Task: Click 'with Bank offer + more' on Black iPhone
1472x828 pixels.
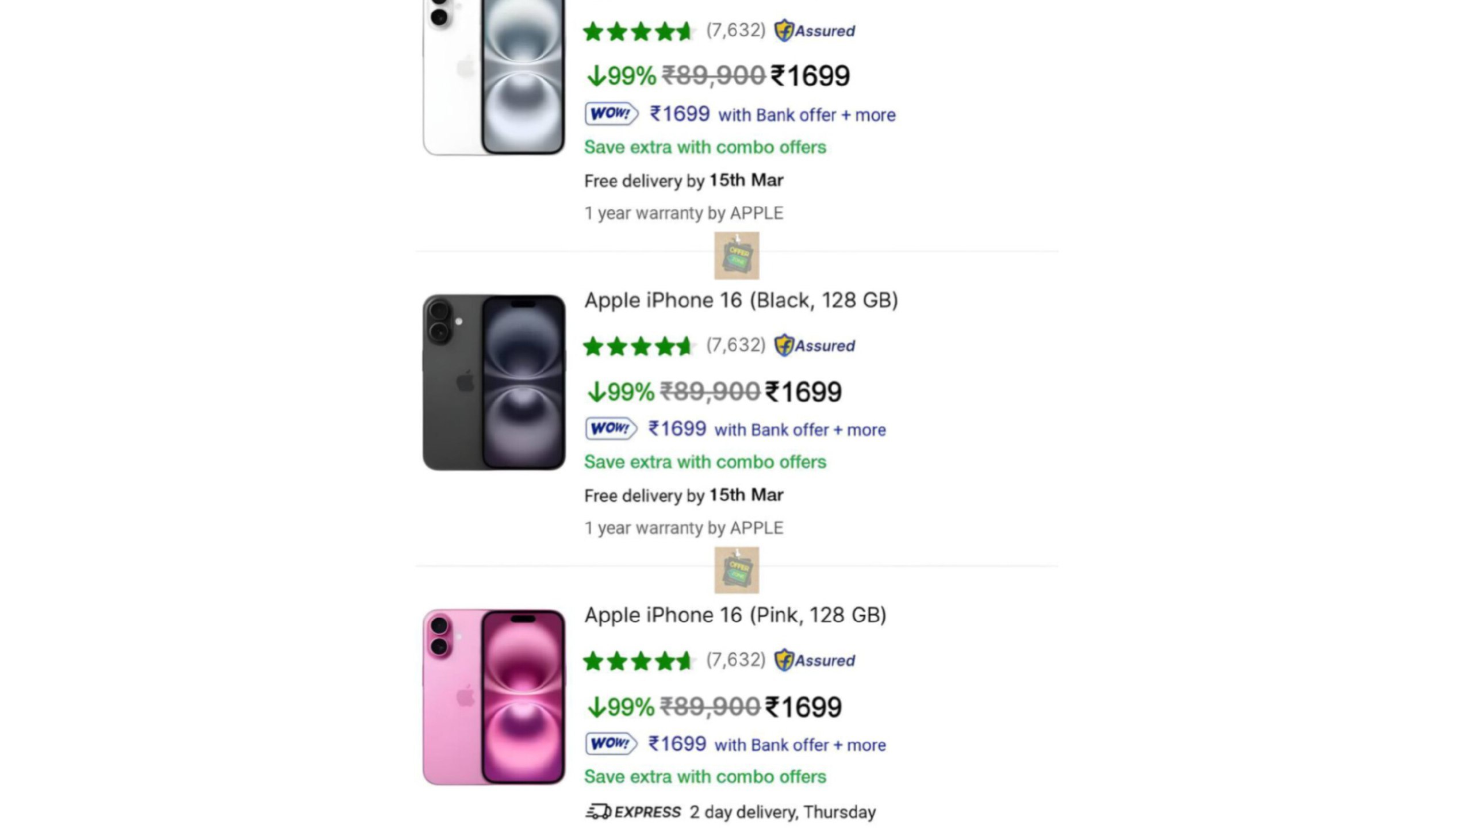Action: 800,430
